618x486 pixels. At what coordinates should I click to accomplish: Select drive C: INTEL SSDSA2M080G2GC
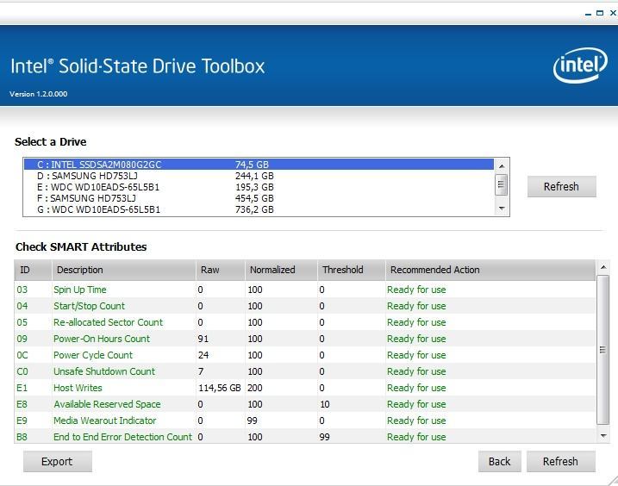259,165
